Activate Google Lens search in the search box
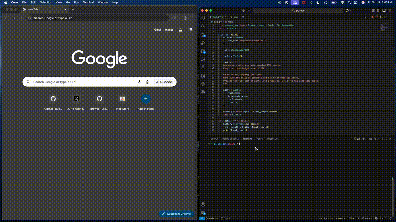 (148, 82)
